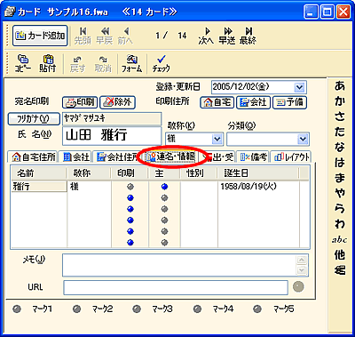The width and height of the screenshot is (355, 337).
Task: Toggle 印刷 indicator in third row
Action: click(130, 209)
